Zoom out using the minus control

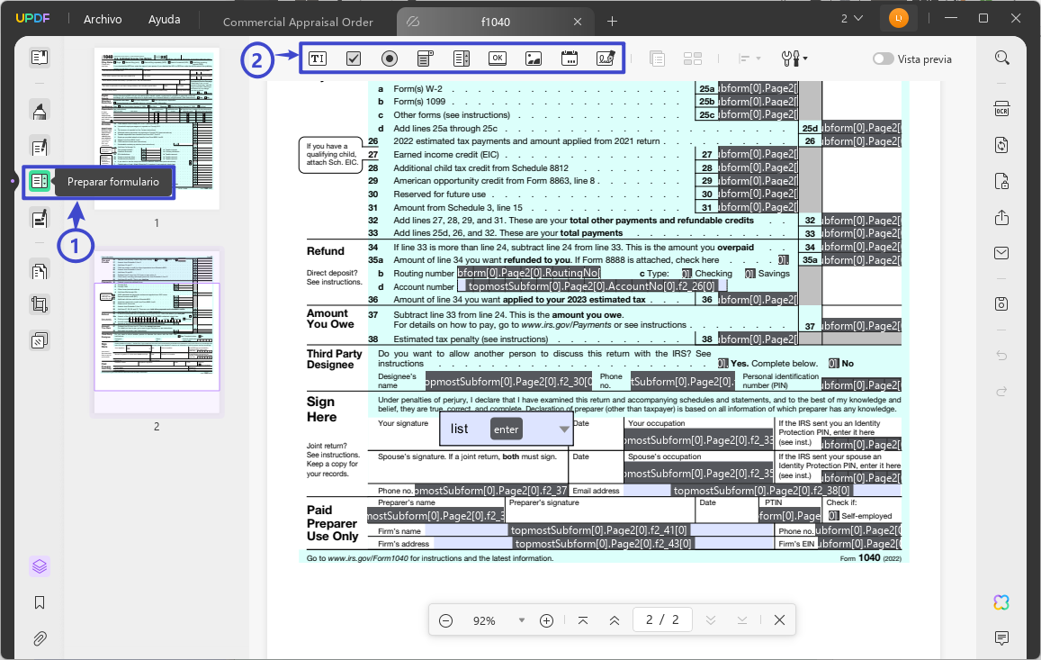(445, 619)
